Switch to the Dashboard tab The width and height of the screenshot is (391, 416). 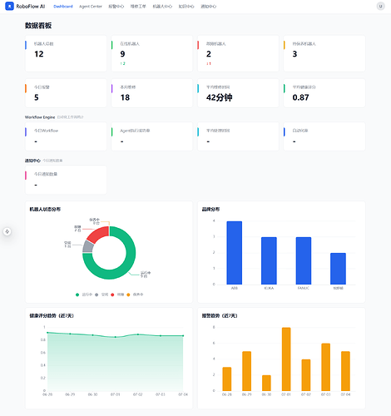(x=63, y=7)
